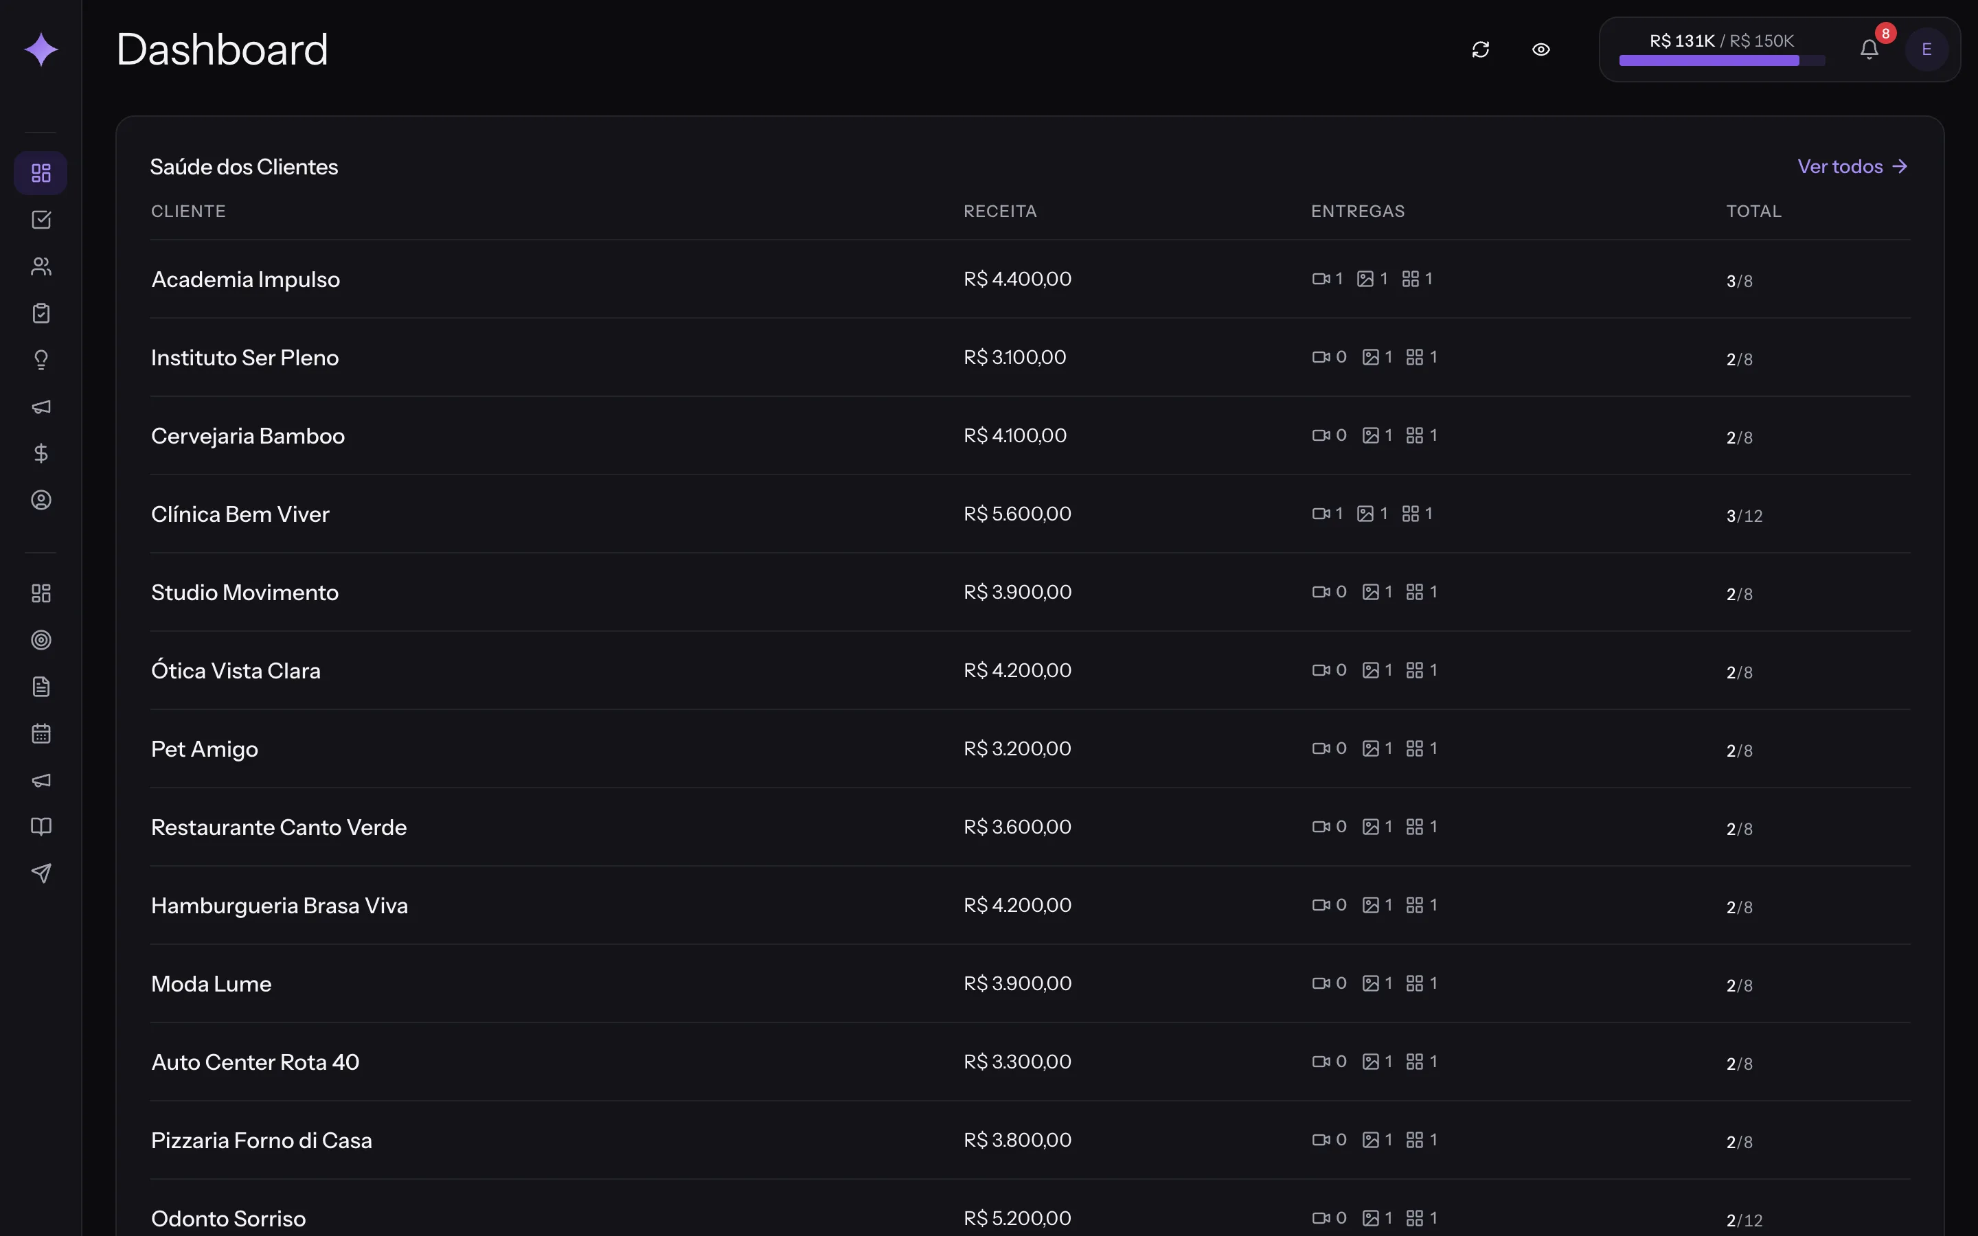Select the Moda Lume client name

[x=211, y=984]
